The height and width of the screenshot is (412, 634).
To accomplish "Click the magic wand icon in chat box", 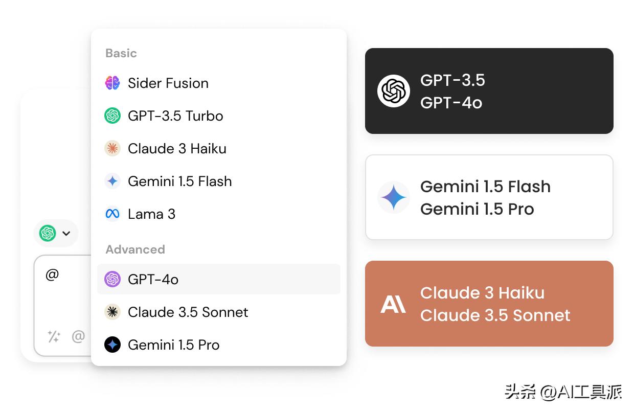I will pyautogui.click(x=54, y=336).
